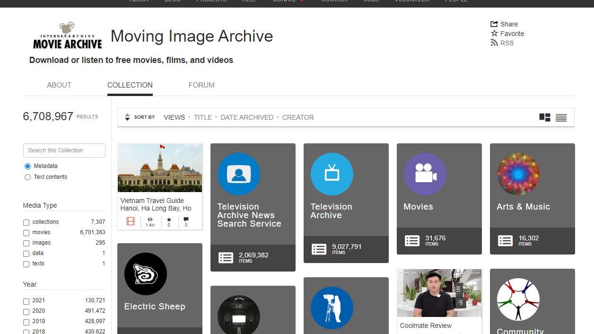Check the texts media type checkbox
This screenshot has width=594, height=334.
pos(26,264)
